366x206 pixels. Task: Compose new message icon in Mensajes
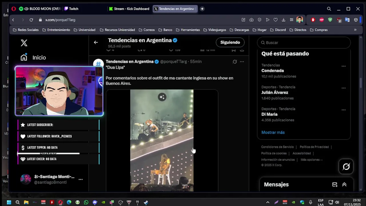(335, 185)
